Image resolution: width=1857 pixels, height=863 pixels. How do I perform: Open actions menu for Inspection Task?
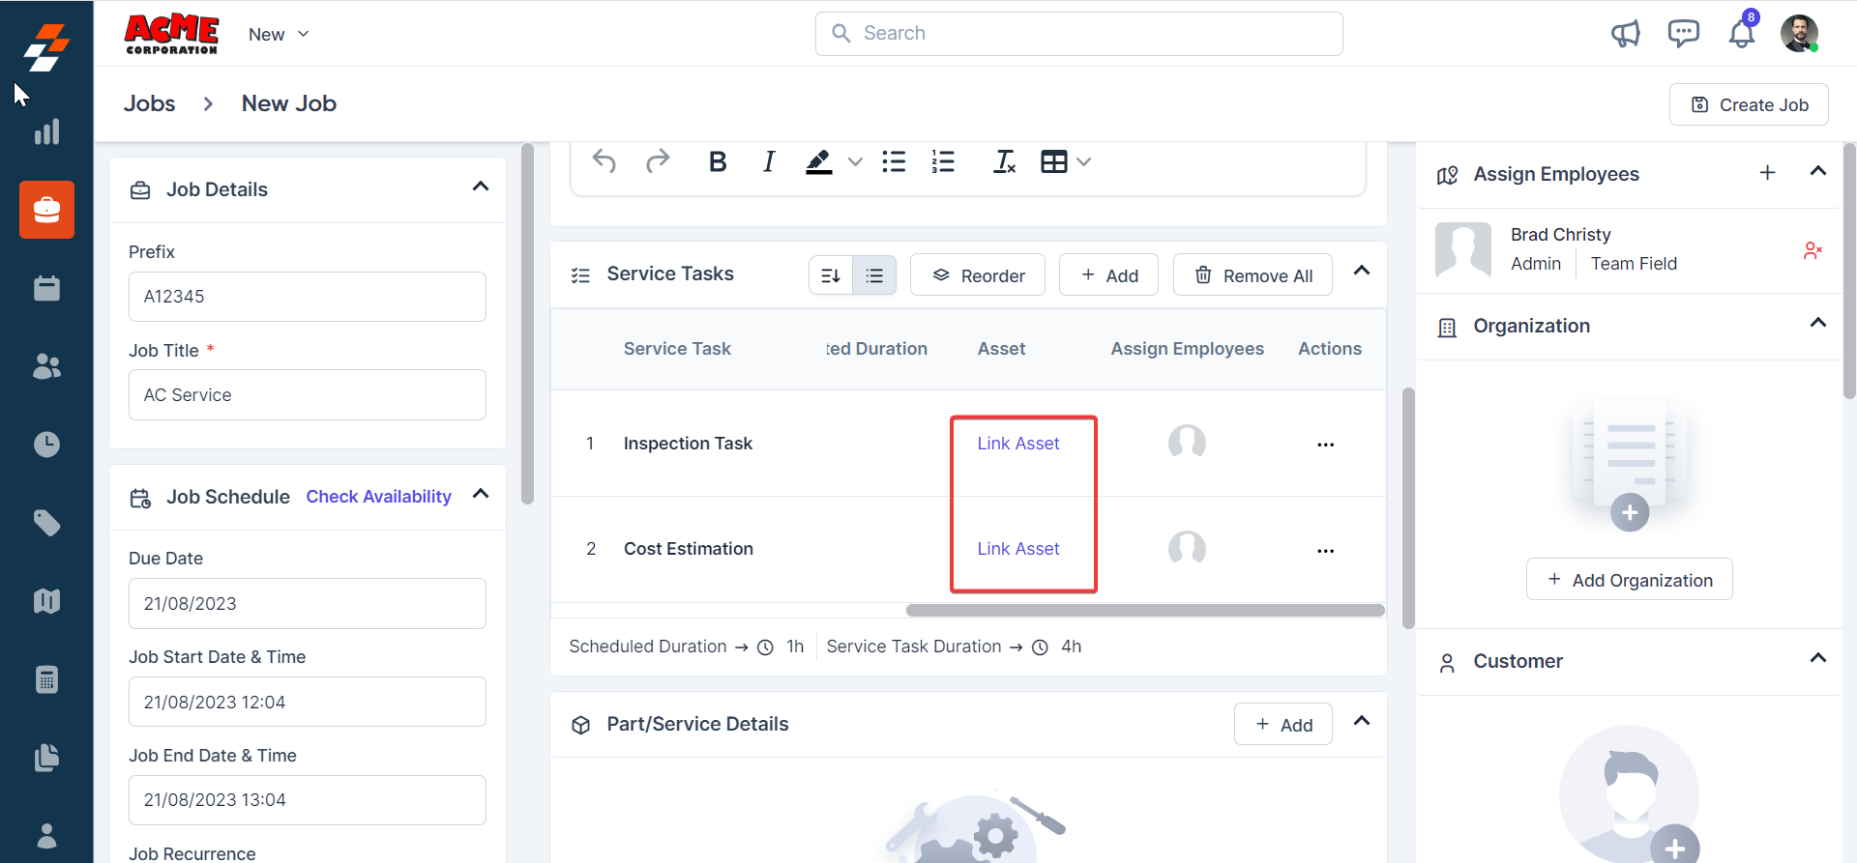click(1326, 445)
